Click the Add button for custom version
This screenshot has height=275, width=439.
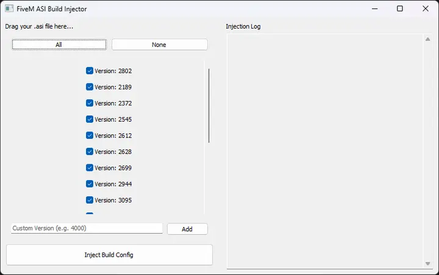point(187,229)
